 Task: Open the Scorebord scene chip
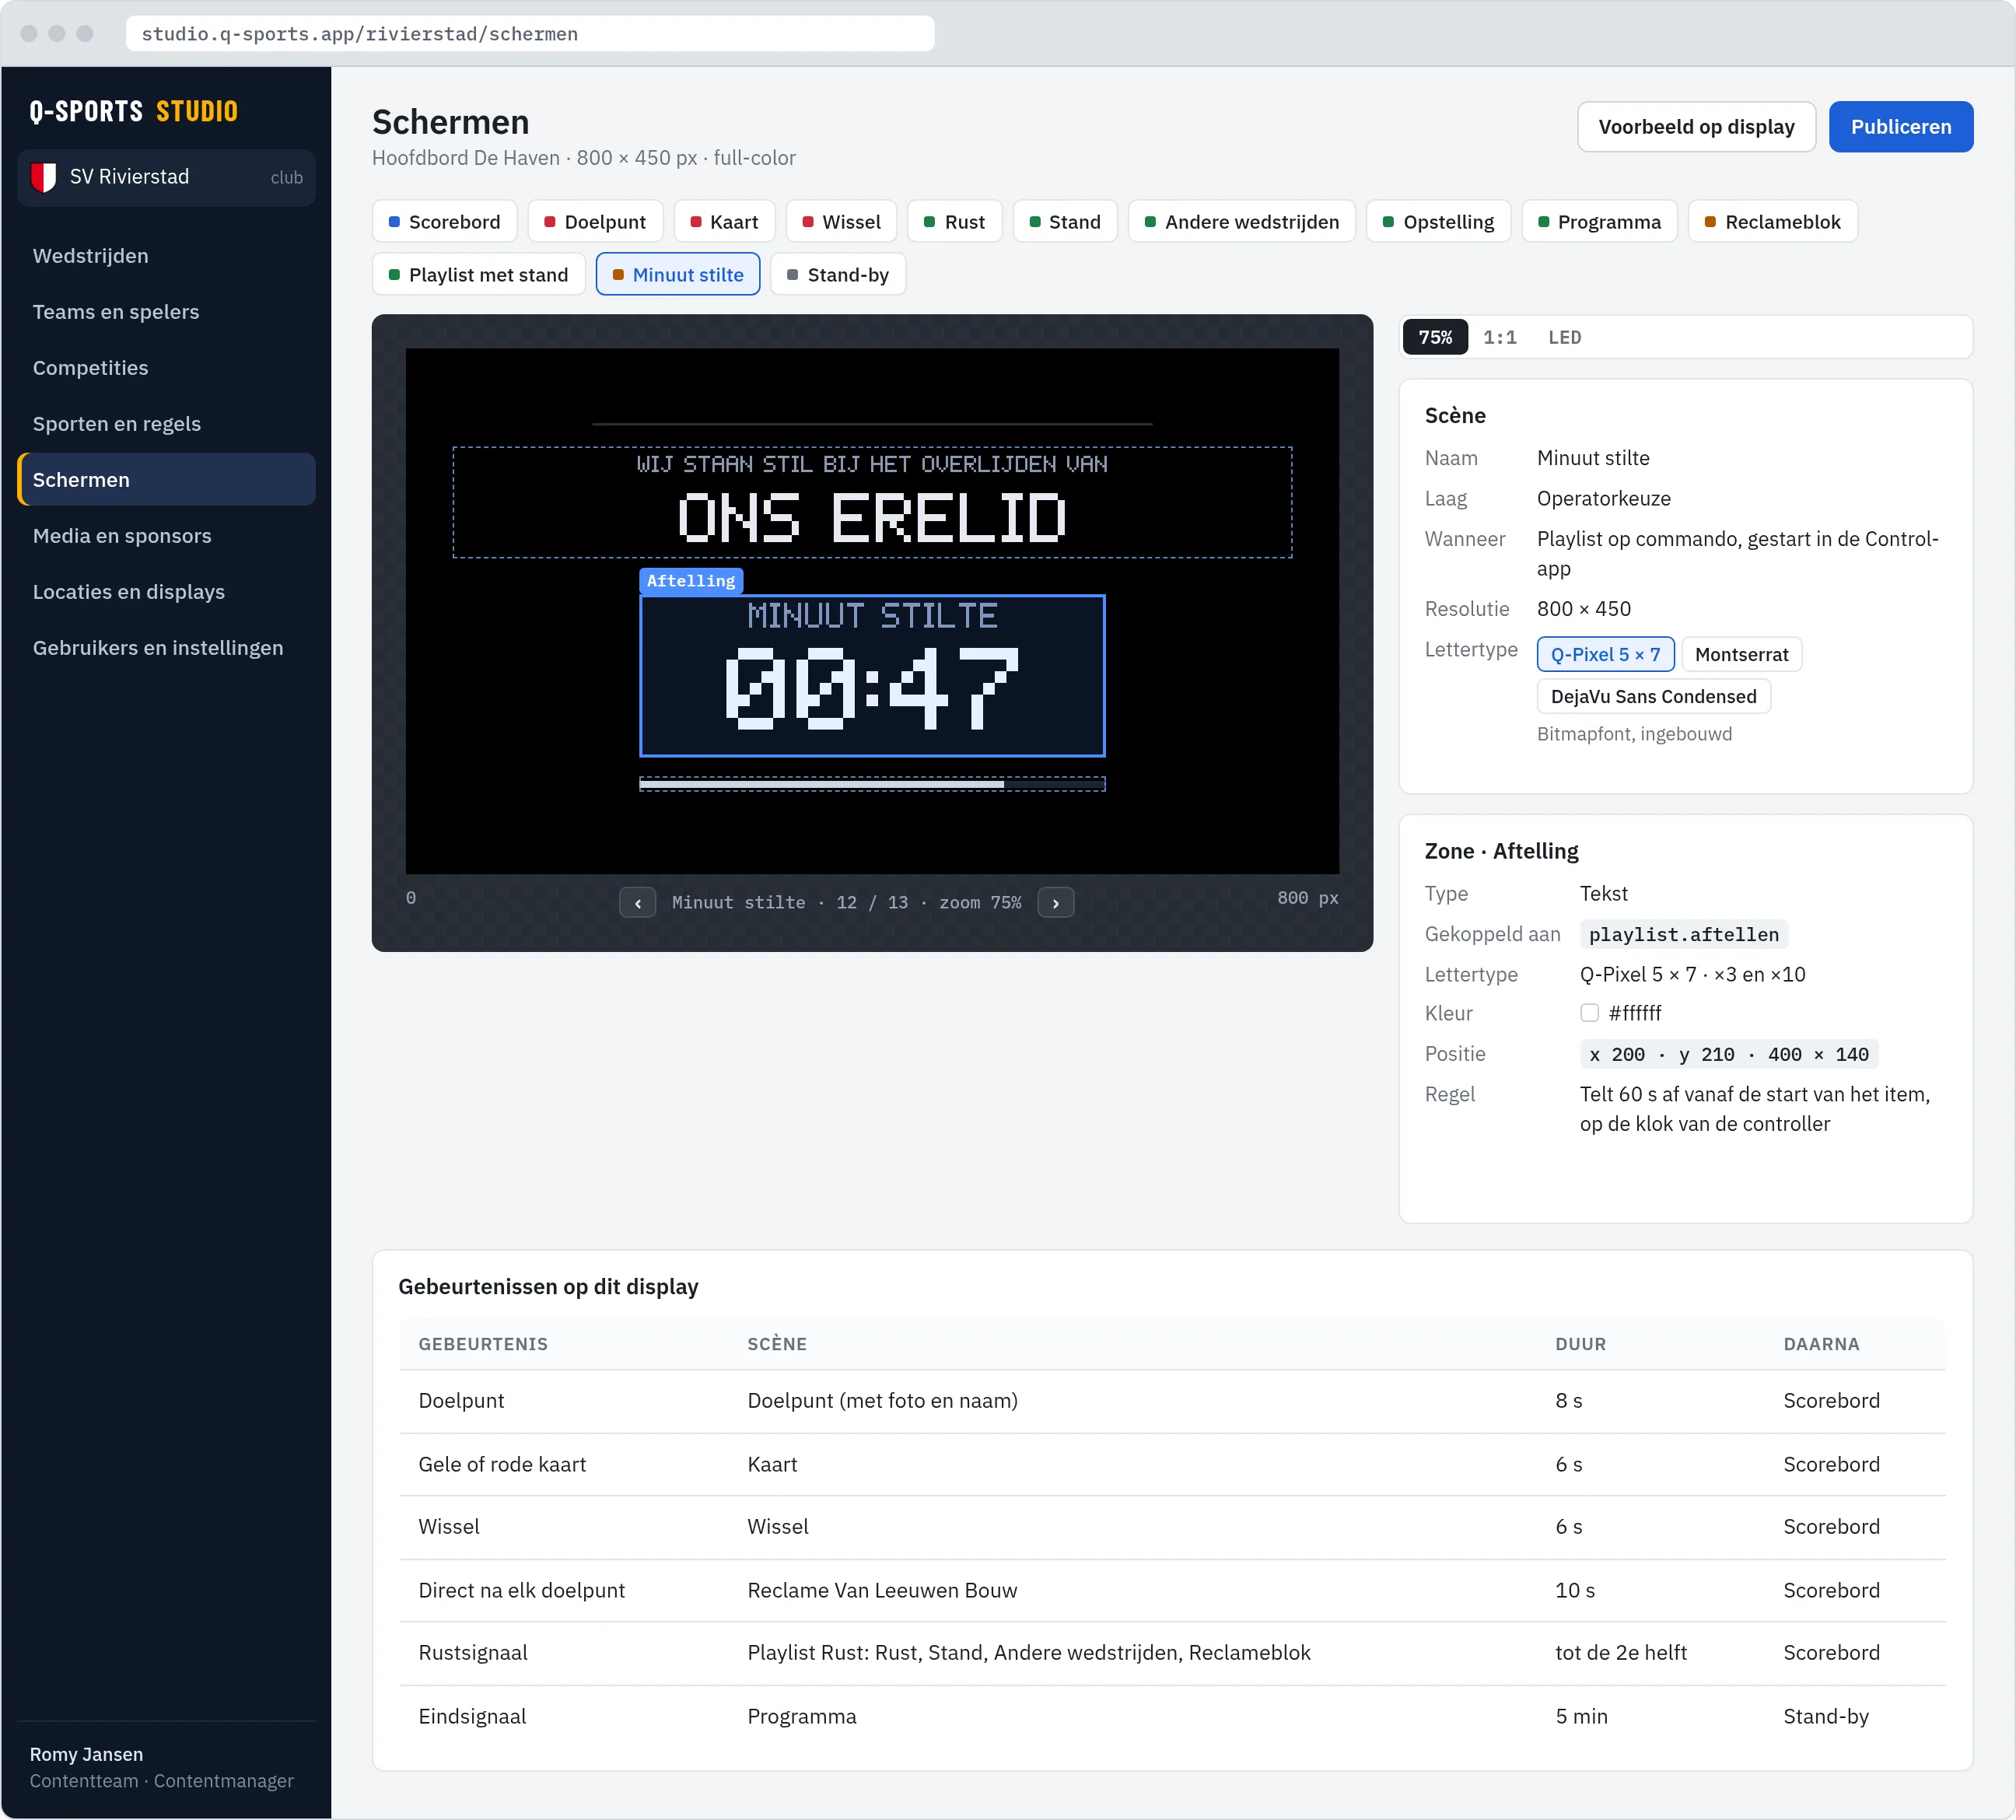[445, 222]
